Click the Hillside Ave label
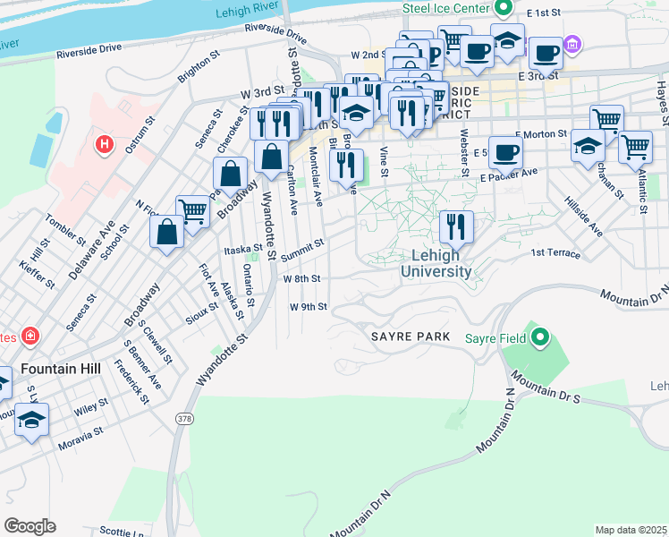Image resolution: width=669 pixels, height=537 pixels. 583,217
